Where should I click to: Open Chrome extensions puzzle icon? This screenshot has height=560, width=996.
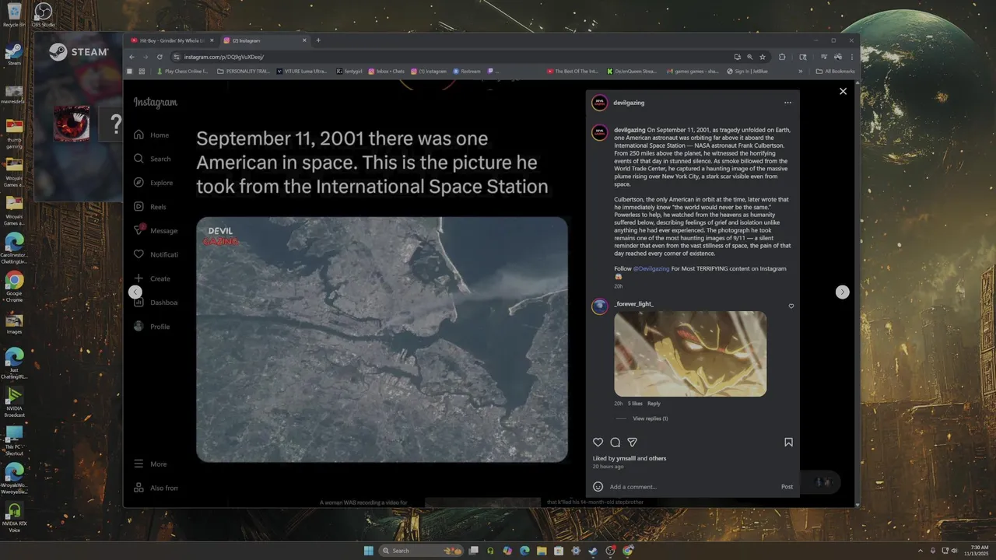(x=782, y=57)
